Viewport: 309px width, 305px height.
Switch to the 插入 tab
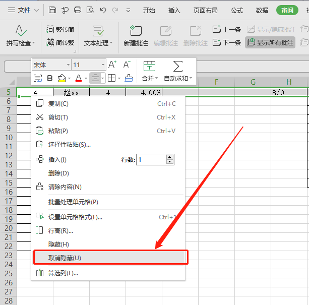pyautogui.click(x=174, y=10)
